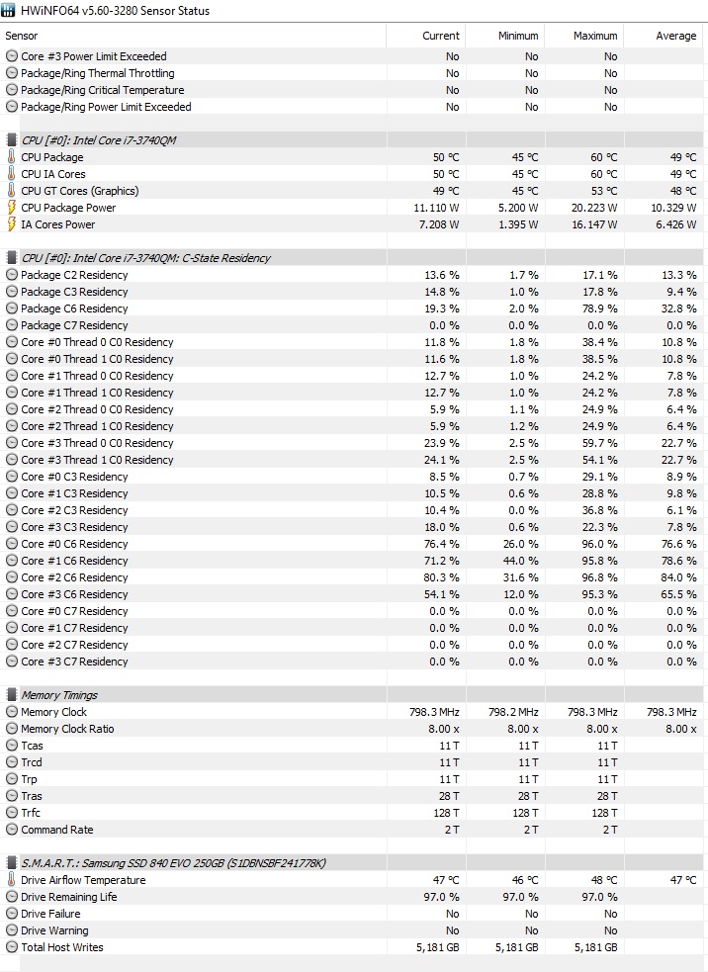This screenshot has height=972, width=708.
Task: Click the clock icon beside Package C6 Residency
Action: pyautogui.click(x=11, y=309)
